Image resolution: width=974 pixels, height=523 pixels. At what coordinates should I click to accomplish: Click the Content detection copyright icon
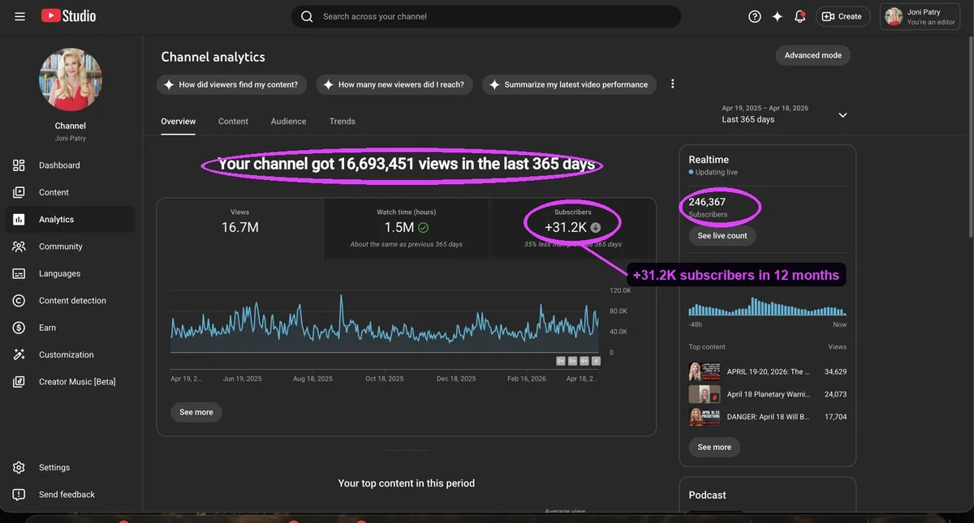tap(19, 301)
